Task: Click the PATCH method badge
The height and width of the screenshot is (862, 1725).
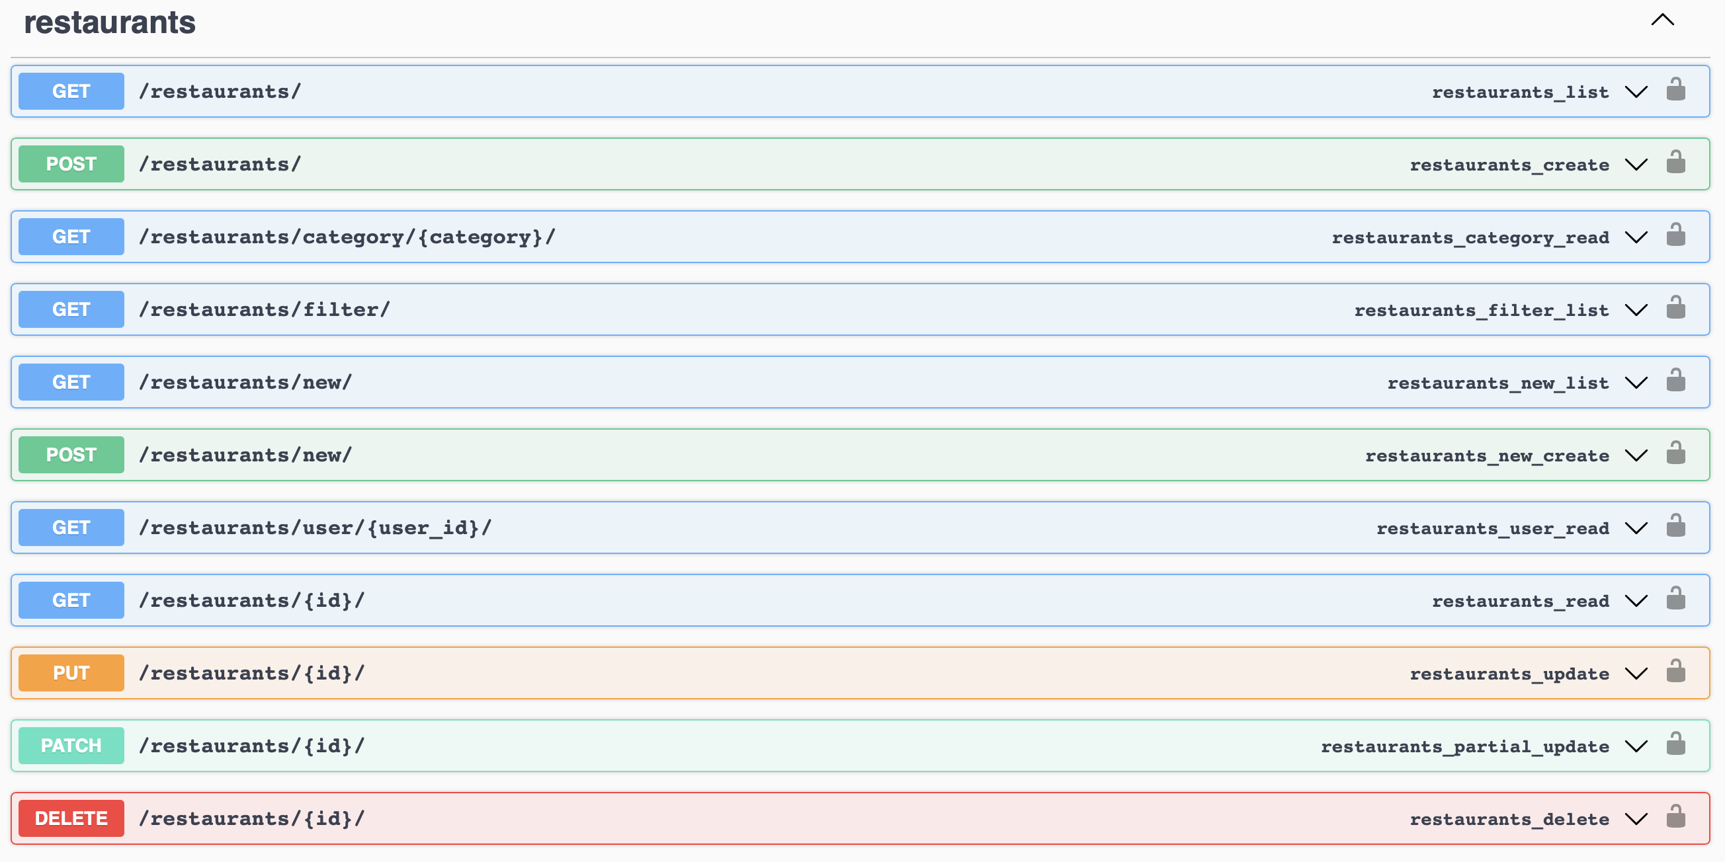Action: 71,746
